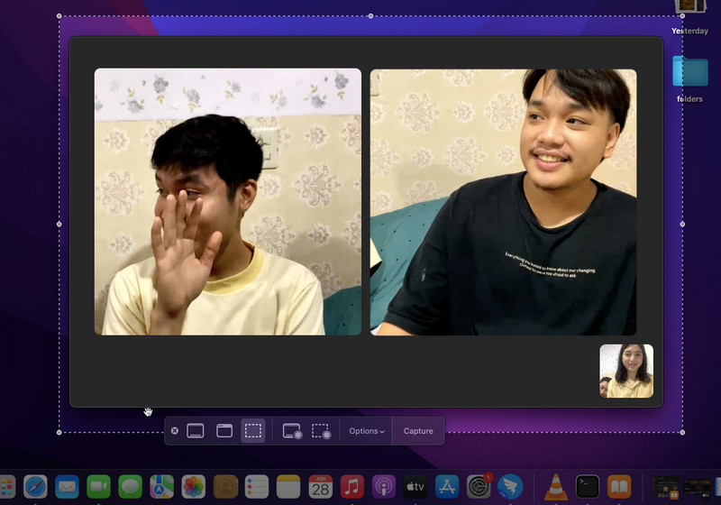Open the second minimized window thumbnail in Dock
The width and height of the screenshot is (721, 505).
click(x=697, y=489)
